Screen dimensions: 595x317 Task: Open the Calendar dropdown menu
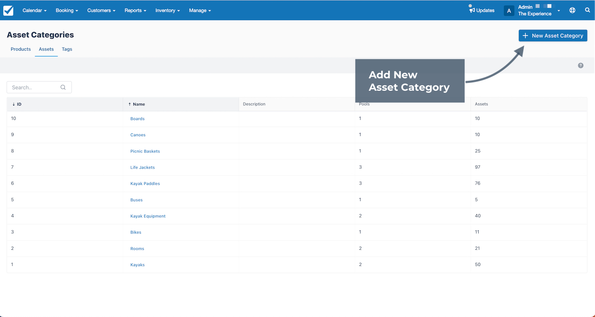coord(34,10)
